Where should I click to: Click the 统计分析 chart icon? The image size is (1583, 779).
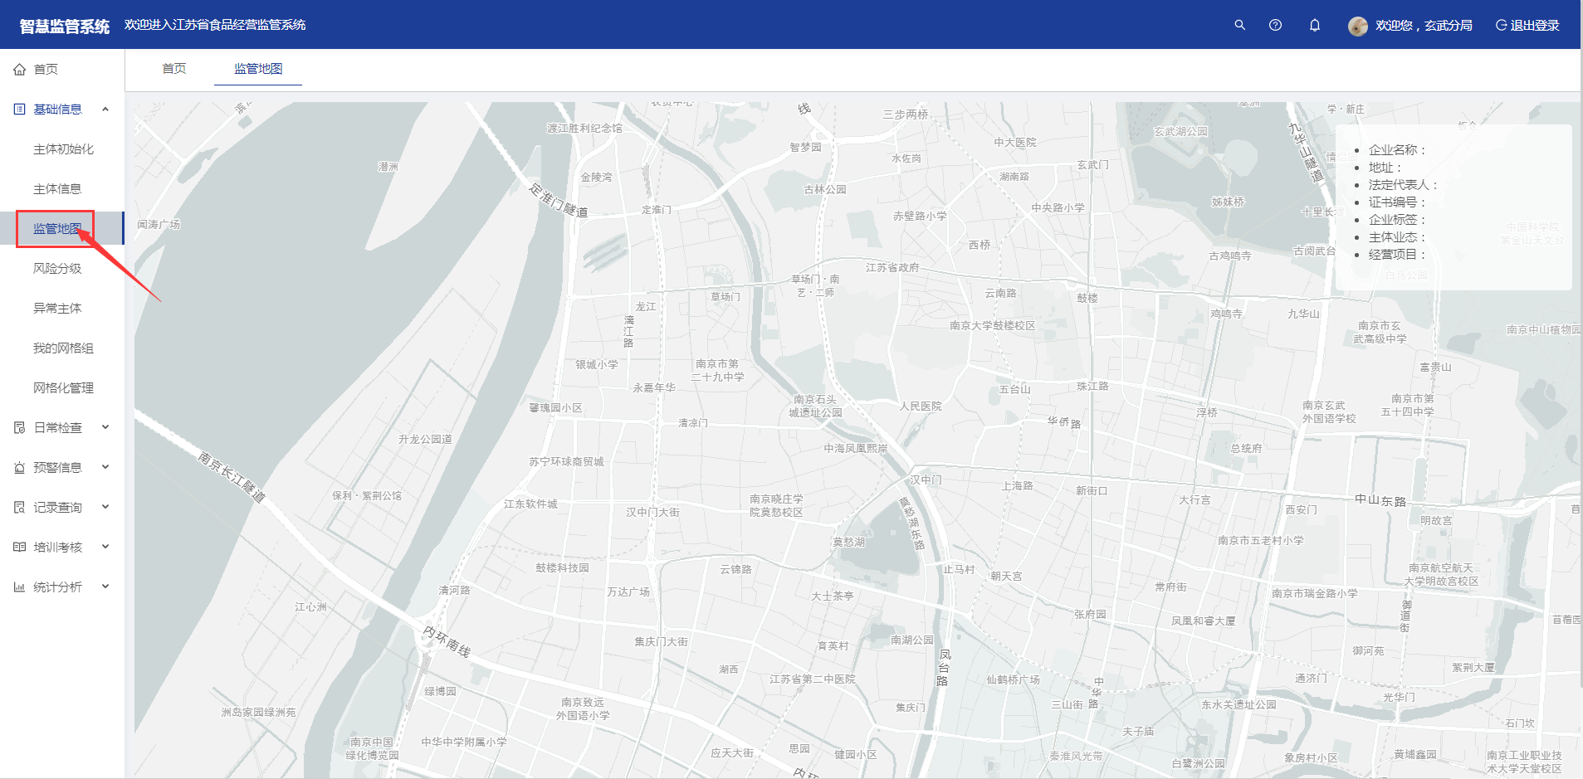[20, 587]
